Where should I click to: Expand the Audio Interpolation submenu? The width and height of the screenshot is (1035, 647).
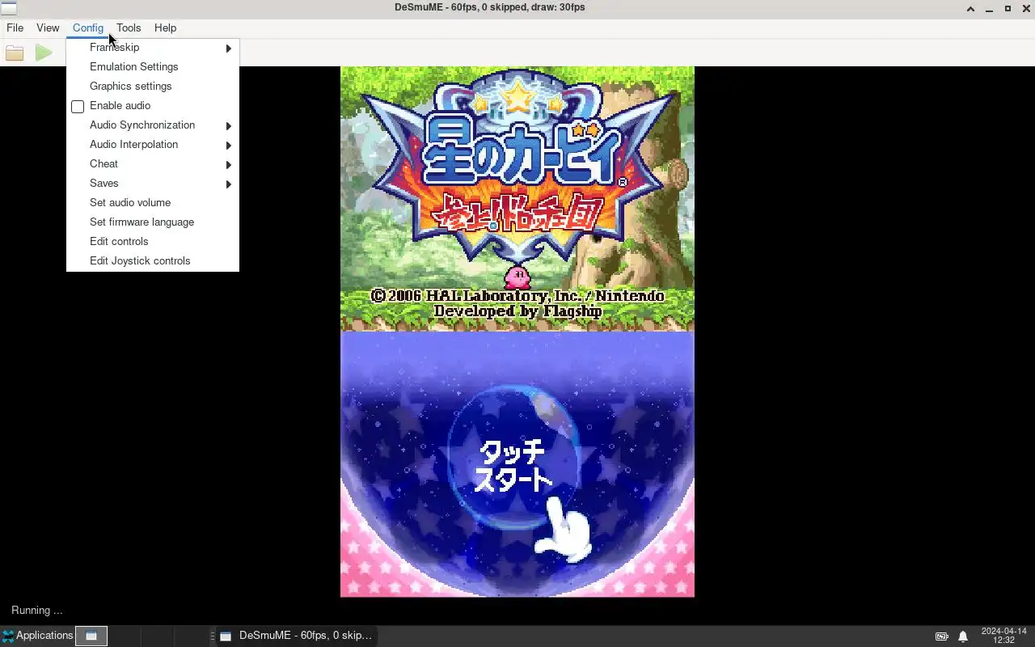click(153, 145)
